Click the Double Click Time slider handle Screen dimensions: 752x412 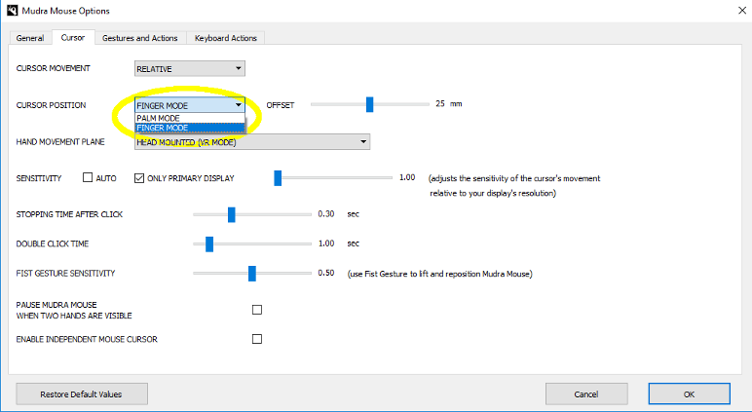coord(209,243)
